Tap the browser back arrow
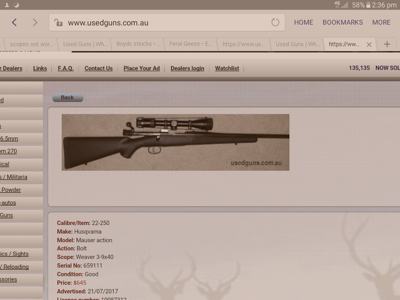 [14, 22]
